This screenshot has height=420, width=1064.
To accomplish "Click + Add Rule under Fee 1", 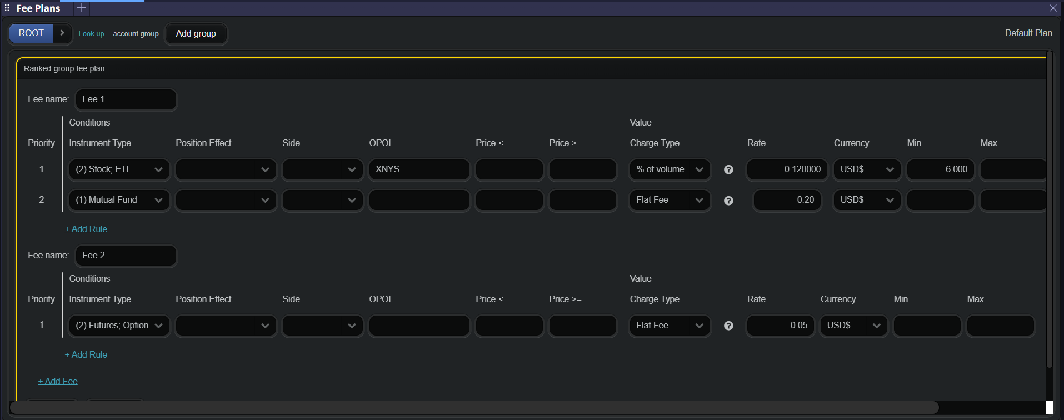I will coord(86,229).
